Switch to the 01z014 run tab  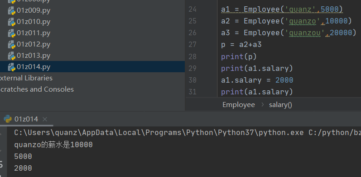click(x=26, y=119)
